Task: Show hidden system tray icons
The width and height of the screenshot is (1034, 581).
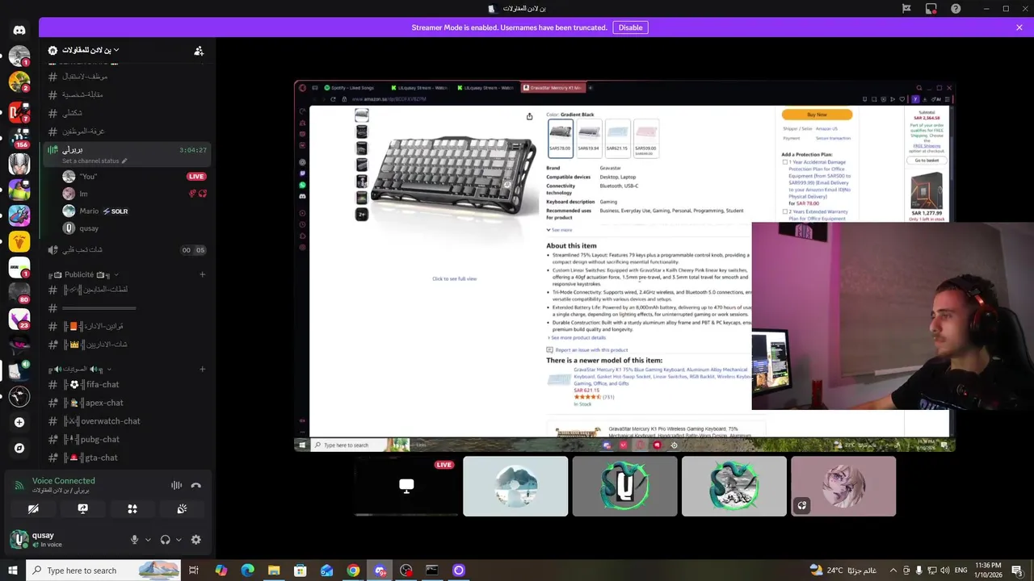Action: coord(893,571)
